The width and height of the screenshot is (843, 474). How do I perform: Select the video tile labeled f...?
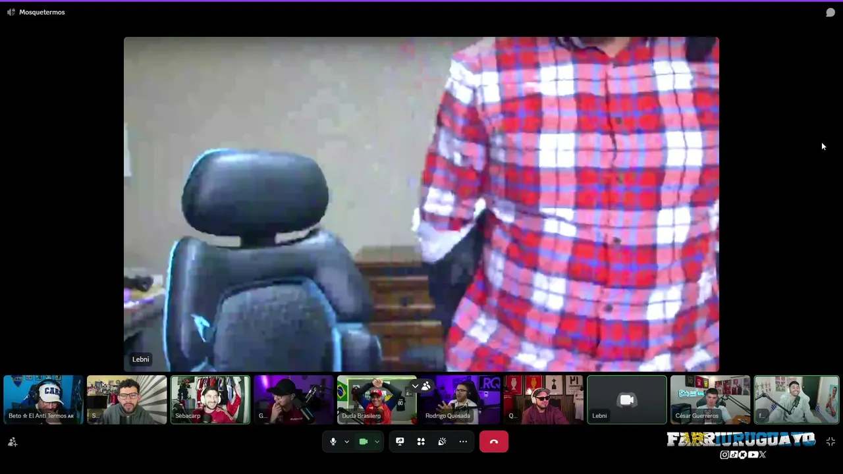pos(796,400)
